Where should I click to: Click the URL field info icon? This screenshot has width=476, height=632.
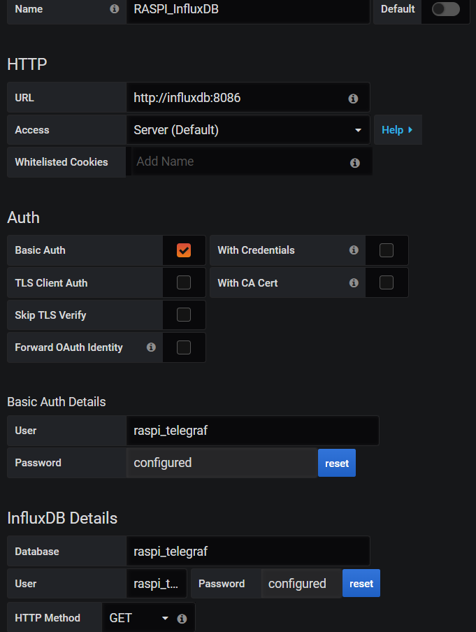click(x=353, y=99)
